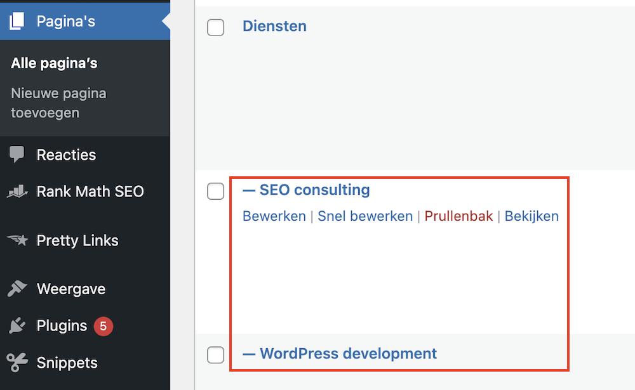Screen dimensions: 635x390
Task: Click the Snel bewerken quick edit link
Action: tap(365, 216)
